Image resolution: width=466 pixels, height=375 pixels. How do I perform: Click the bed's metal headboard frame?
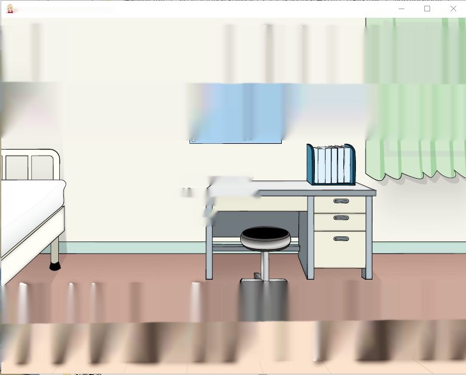30,164
